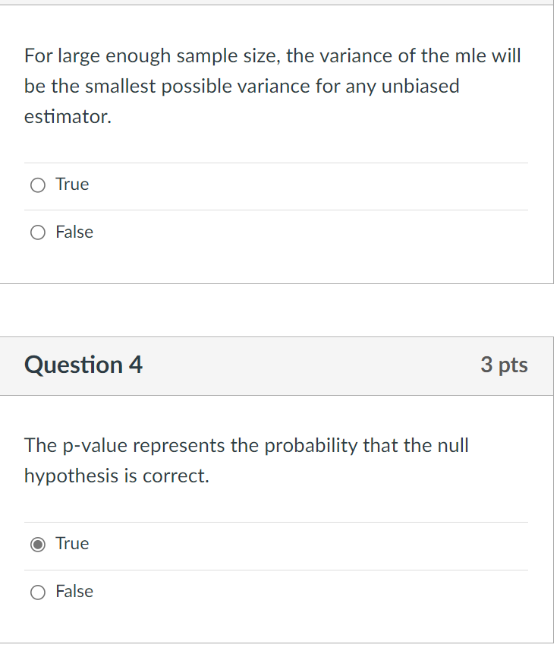The height and width of the screenshot is (651, 560).
Task: Deselect the filled radio button under Question 4
Action: [x=38, y=543]
